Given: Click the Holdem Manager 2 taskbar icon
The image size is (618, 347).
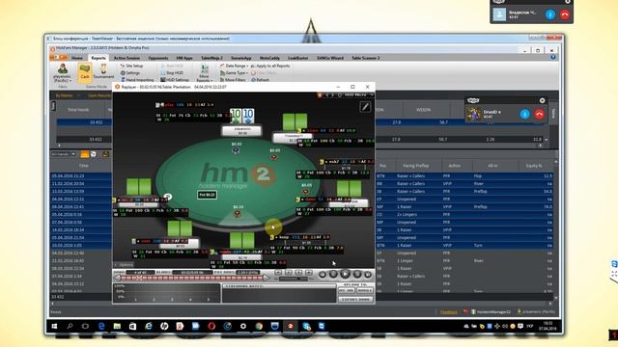Looking at the screenshot, I should point(291,326).
